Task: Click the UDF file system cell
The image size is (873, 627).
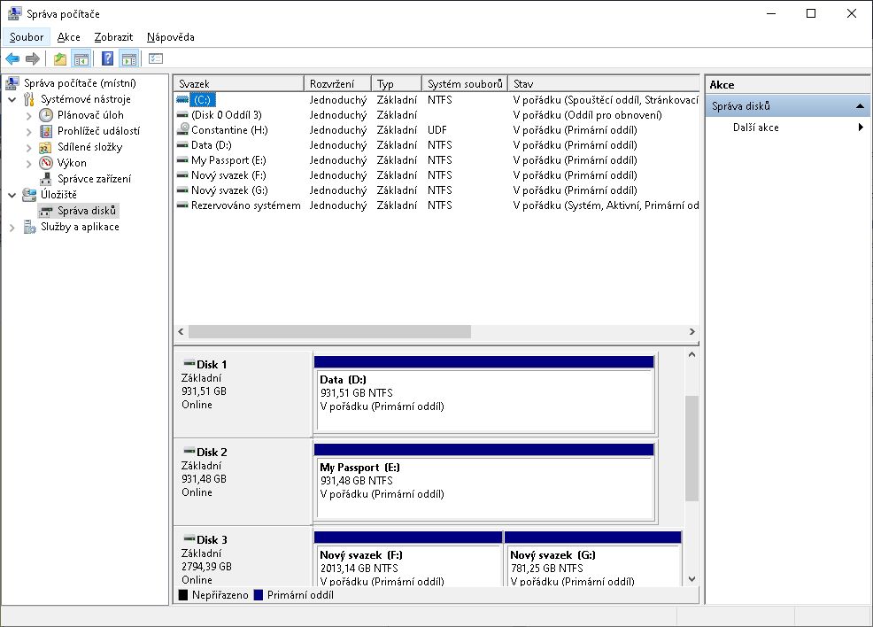Action: click(437, 130)
